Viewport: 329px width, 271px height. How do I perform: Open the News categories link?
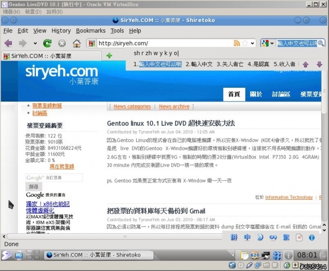pyautogui.click(x=132, y=107)
